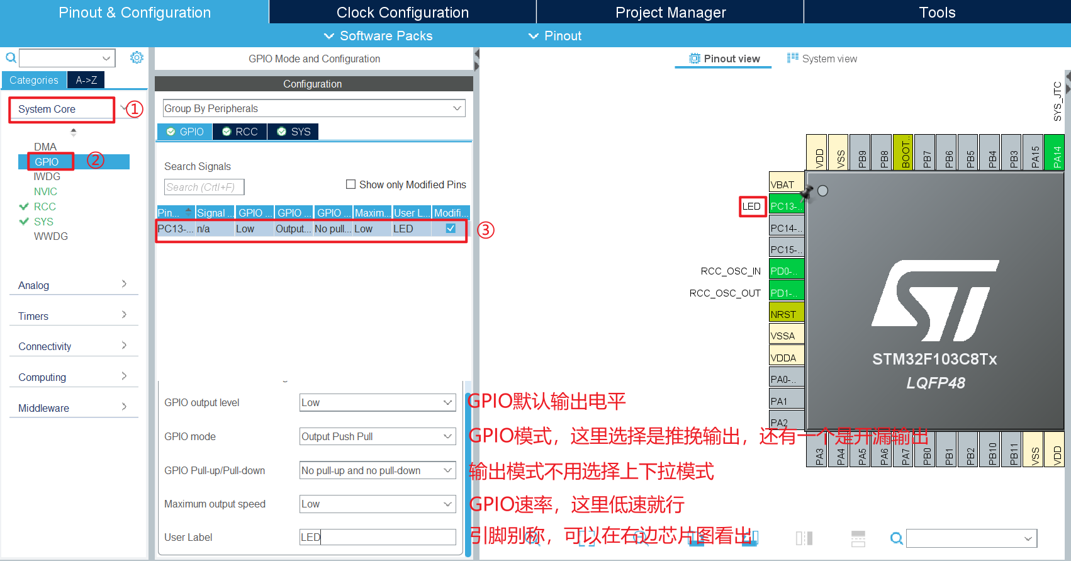Viewport: 1071px width, 561px height.
Task: Select the PB10 pin at chip bottom
Action: [989, 449]
